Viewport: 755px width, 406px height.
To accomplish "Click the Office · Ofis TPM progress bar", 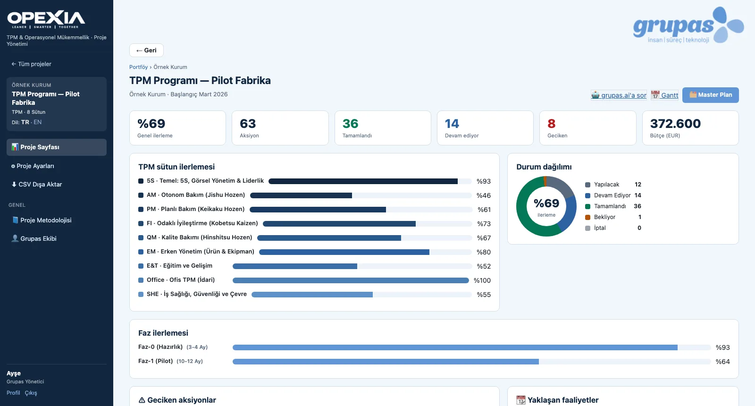I will [x=351, y=280].
